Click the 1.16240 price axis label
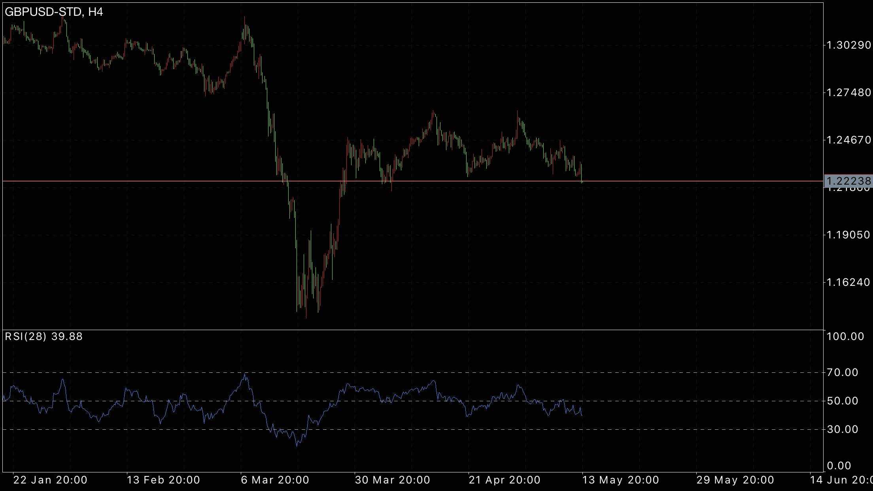 [x=848, y=282]
